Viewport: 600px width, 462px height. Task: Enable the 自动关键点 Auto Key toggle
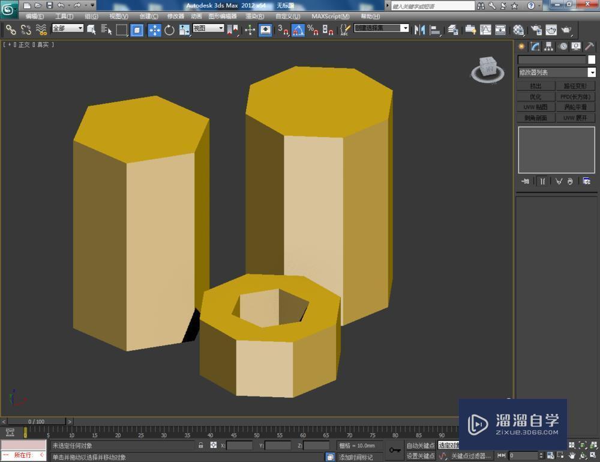tap(422, 445)
